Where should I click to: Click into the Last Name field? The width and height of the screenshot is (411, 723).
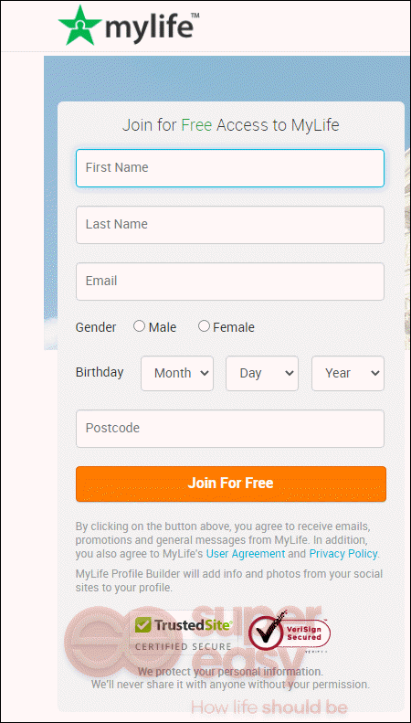pyautogui.click(x=230, y=225)
